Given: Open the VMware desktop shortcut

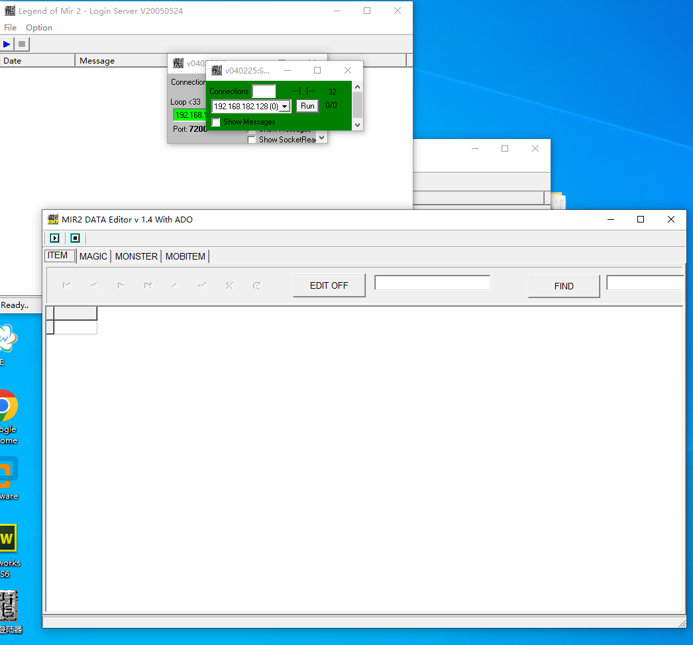Looking at the screenshot, I should point(9,478).
